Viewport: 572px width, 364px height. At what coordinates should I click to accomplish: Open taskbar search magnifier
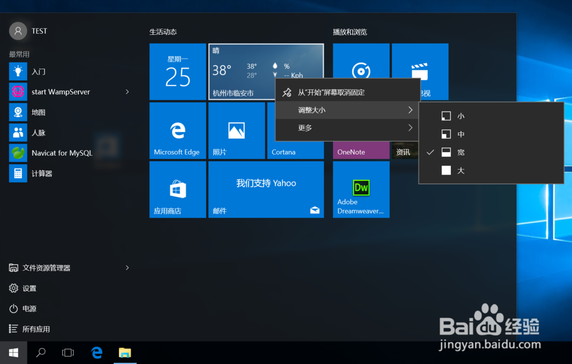pos(41,353)
